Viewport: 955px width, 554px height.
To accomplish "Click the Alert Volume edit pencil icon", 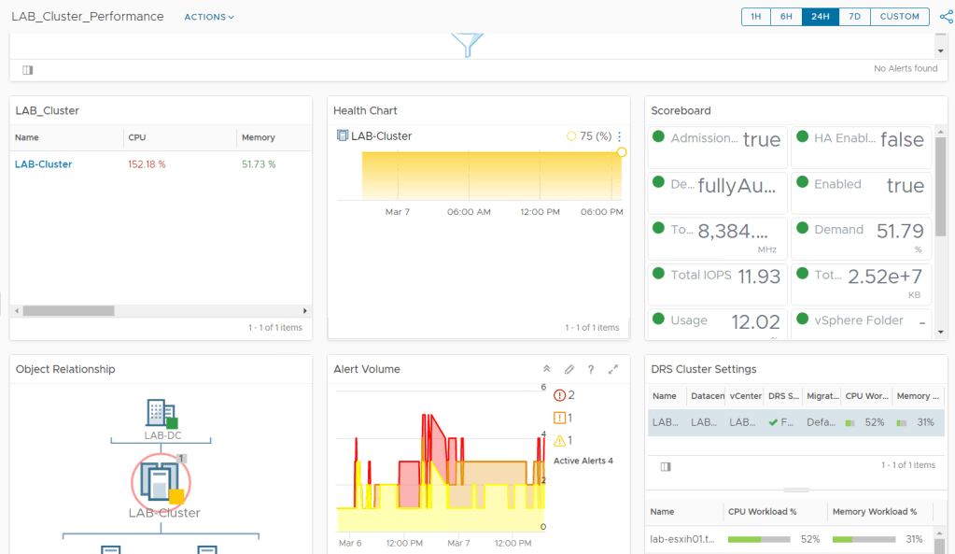I will [x=569, y=370].
